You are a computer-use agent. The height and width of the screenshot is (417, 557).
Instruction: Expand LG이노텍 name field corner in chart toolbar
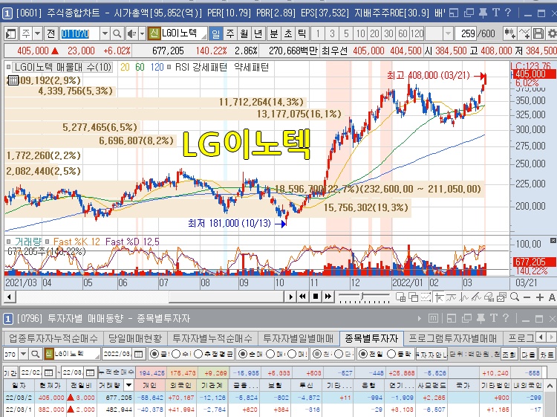[203, 36]
